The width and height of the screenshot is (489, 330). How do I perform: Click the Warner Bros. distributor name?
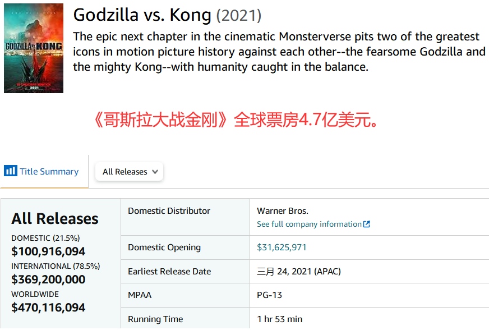click(283, 211)
